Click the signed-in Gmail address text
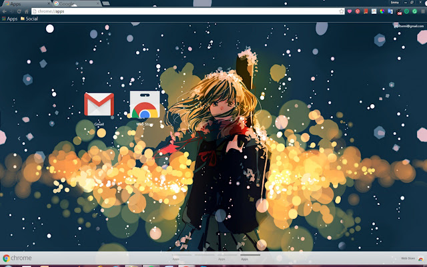 409,26
